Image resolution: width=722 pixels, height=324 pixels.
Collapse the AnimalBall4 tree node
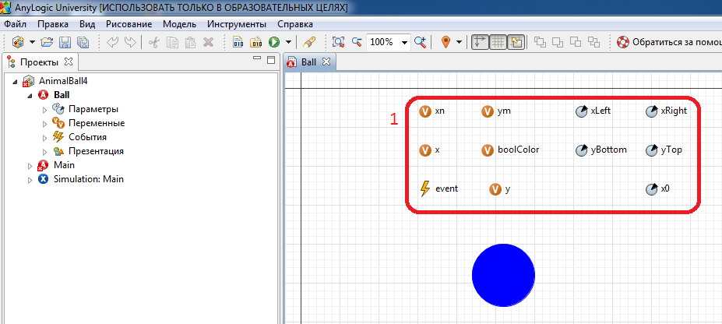point(16,82)
